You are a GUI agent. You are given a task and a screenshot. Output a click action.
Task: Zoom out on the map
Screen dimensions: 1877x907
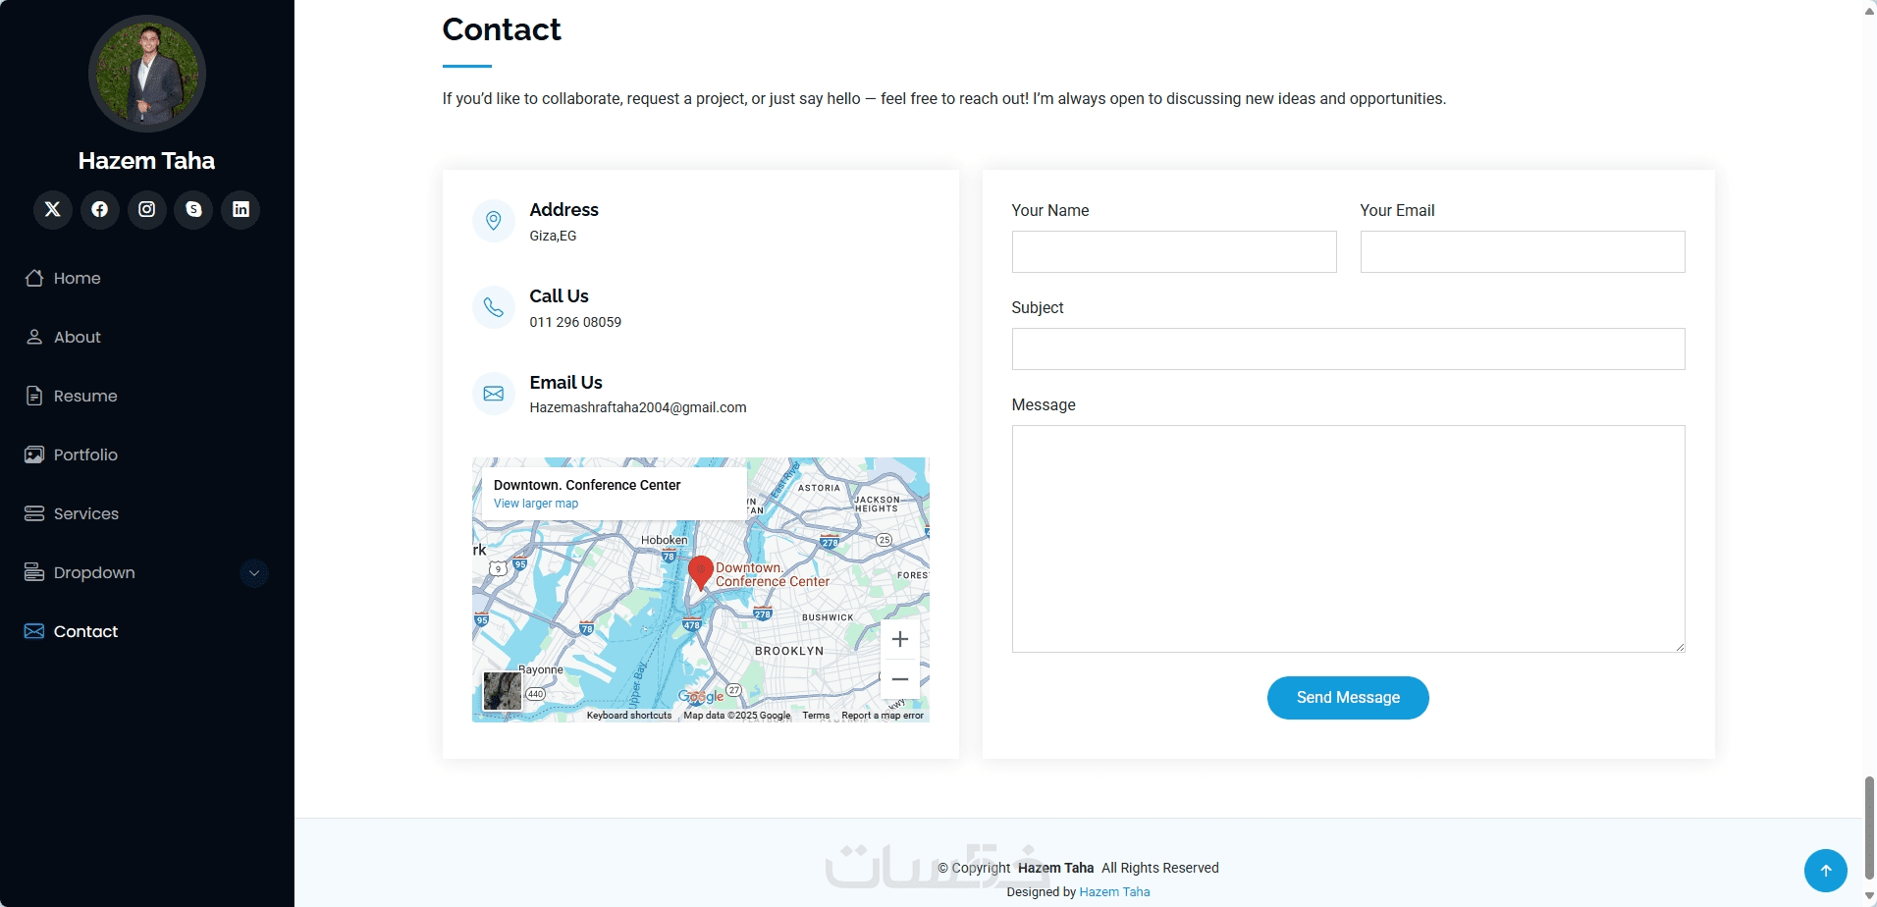coord(899,679)
